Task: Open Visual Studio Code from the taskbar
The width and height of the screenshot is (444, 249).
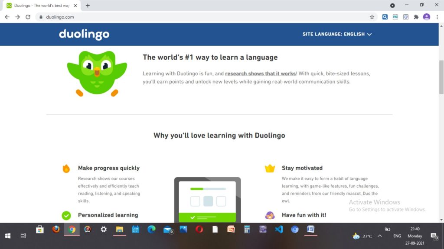Action: [279, 229]
